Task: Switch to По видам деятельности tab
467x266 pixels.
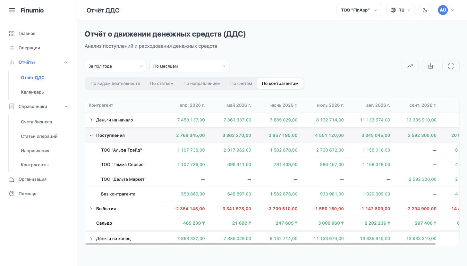Action: [x=115, y=83]
